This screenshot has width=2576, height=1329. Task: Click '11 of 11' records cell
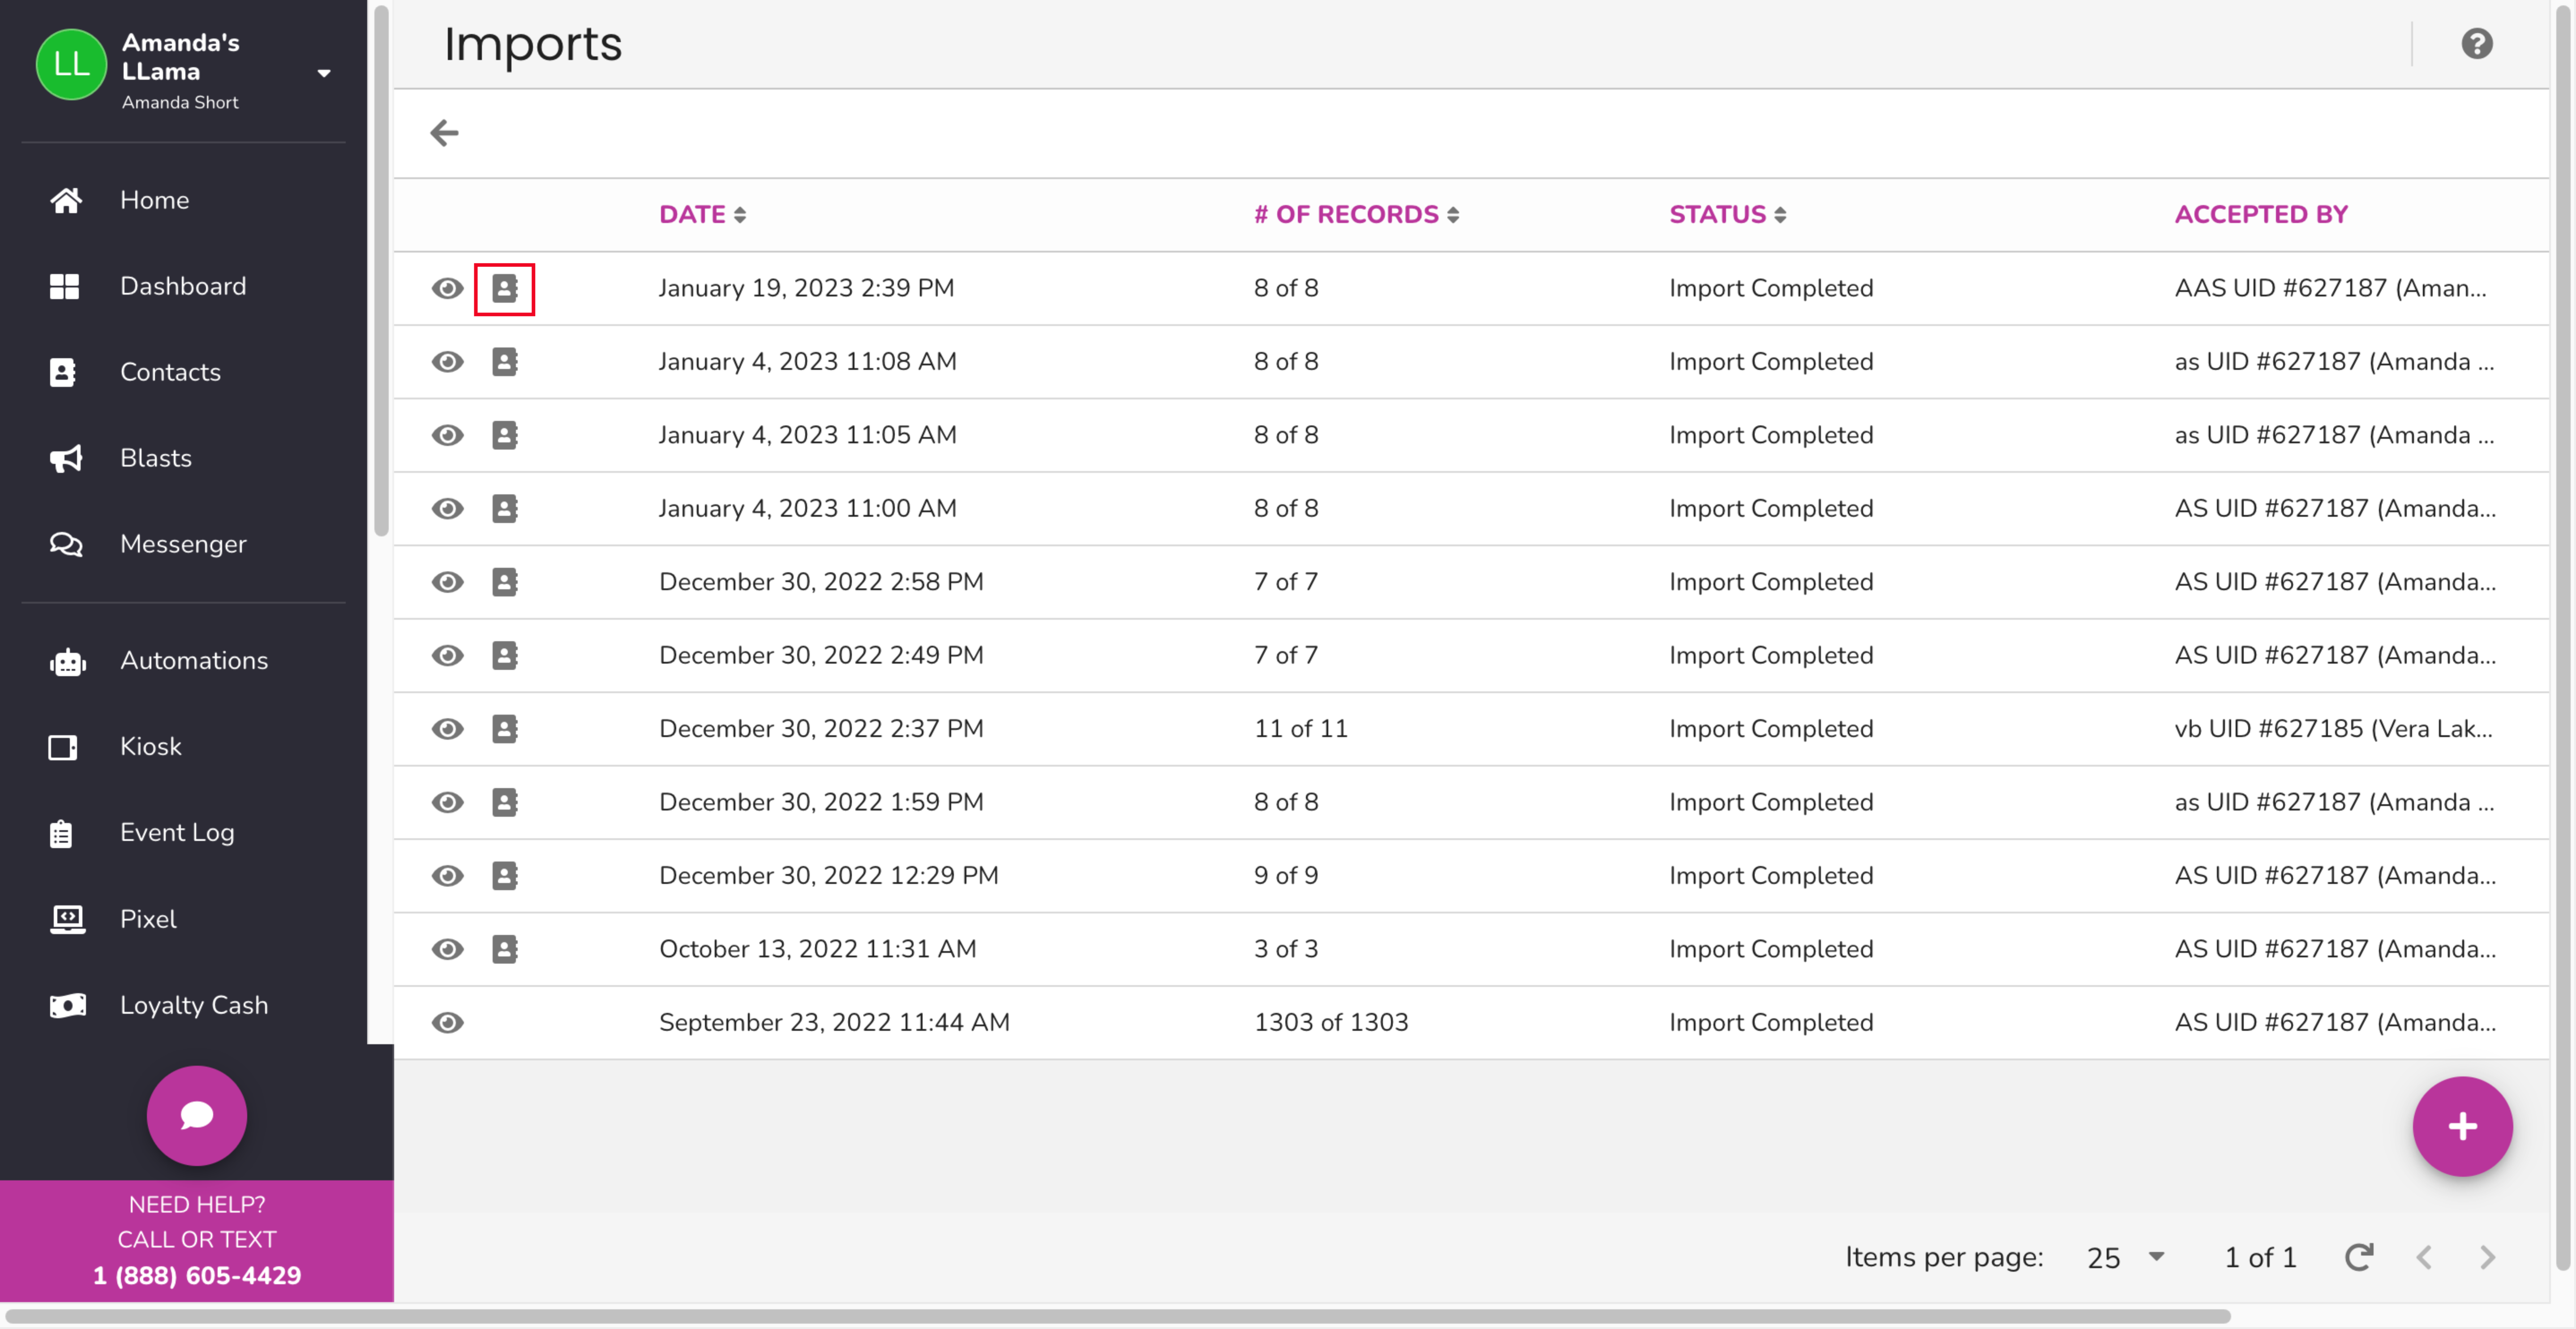pos(1300,729)
